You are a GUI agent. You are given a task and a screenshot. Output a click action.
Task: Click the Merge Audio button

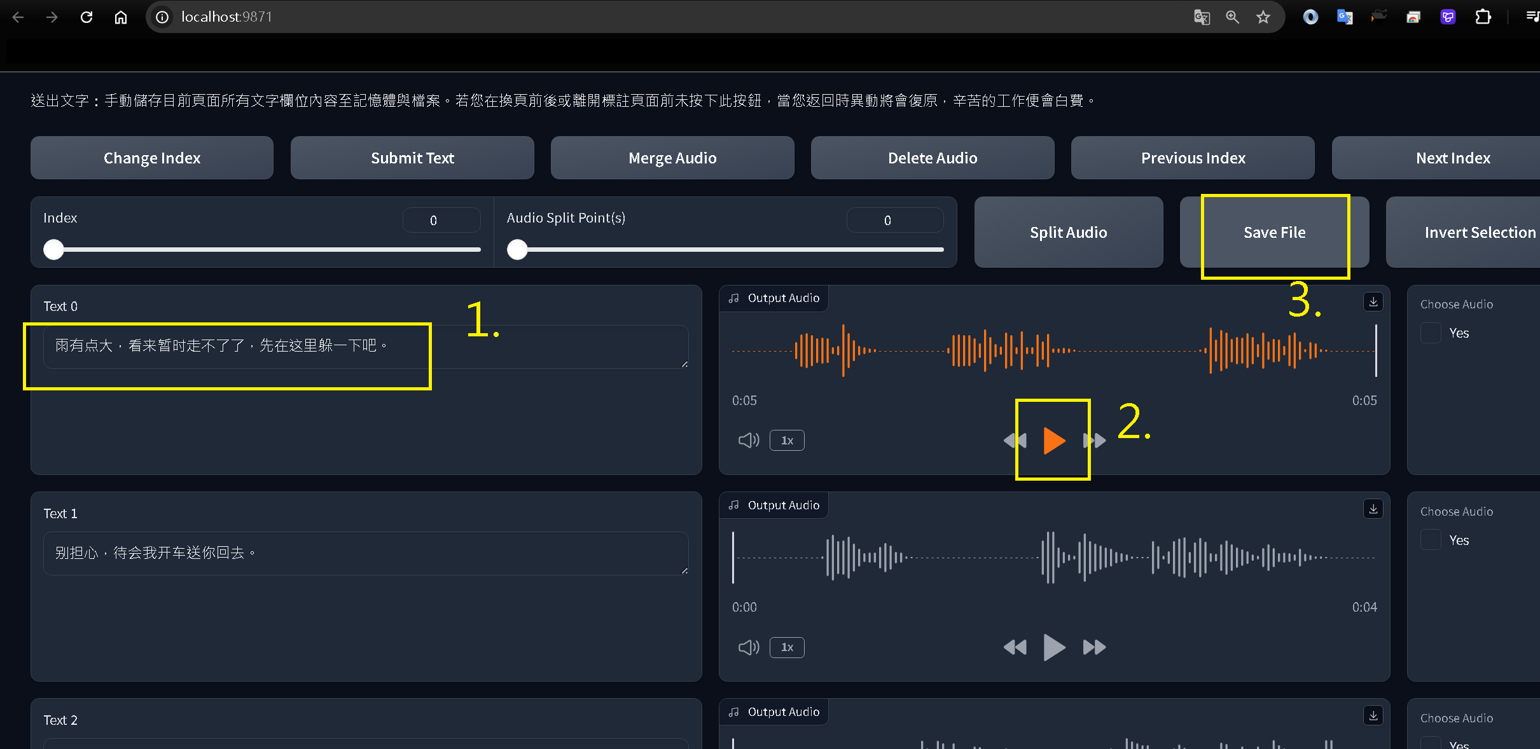click(x=672, y=158)
